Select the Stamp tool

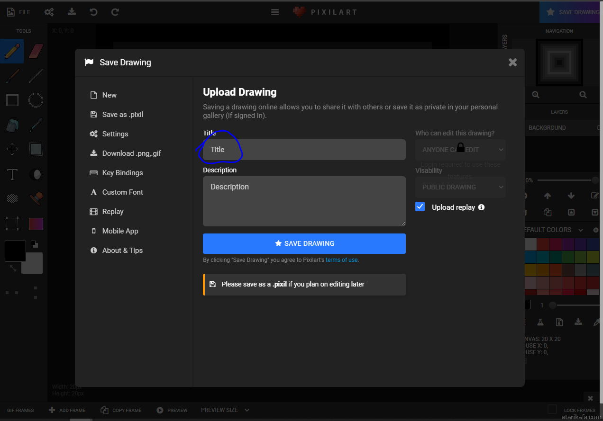point(36,199)
